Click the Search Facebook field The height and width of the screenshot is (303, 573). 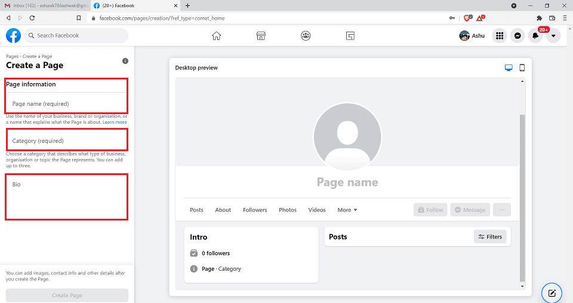(76, 35)
